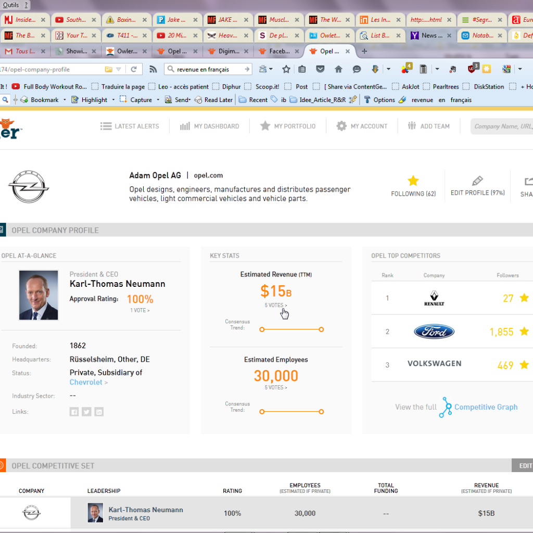Open the Pocket shield icon in toolbar

(x=320, y=69)
